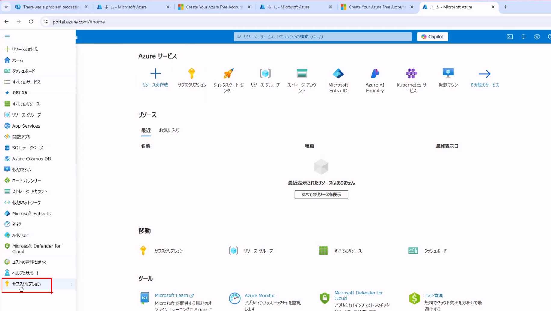Open the Copilot button
The width and height of the screenshot is (551, 311).
coord(432,37)
